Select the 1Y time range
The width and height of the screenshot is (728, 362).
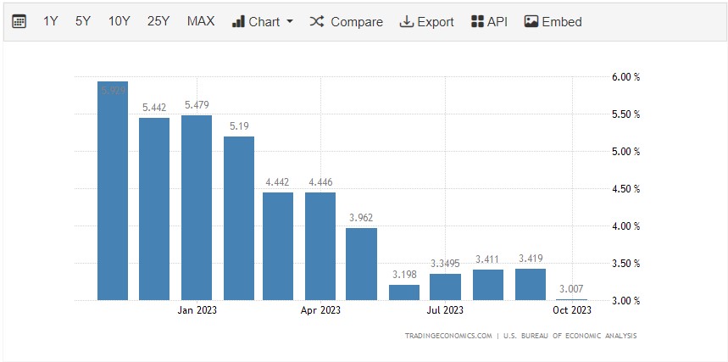pos(51,21)
